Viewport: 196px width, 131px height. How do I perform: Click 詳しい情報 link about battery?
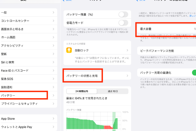pos(193,16)
